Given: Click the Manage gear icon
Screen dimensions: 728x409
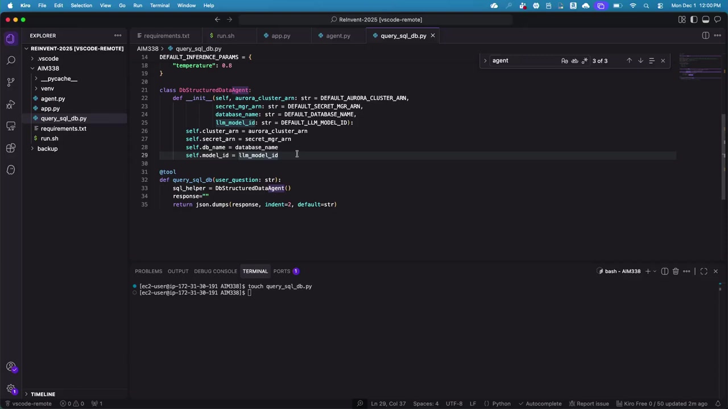Looking at the screenshot, I should point(11,389).
